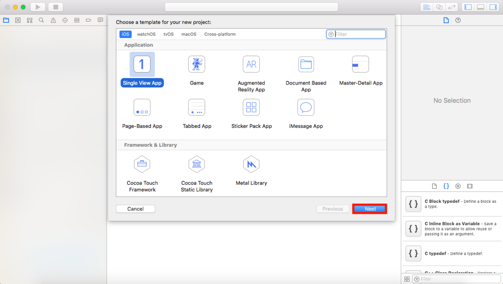Select the Augmented Reality App template
The image size is (503, 284).
click(251, 74)
